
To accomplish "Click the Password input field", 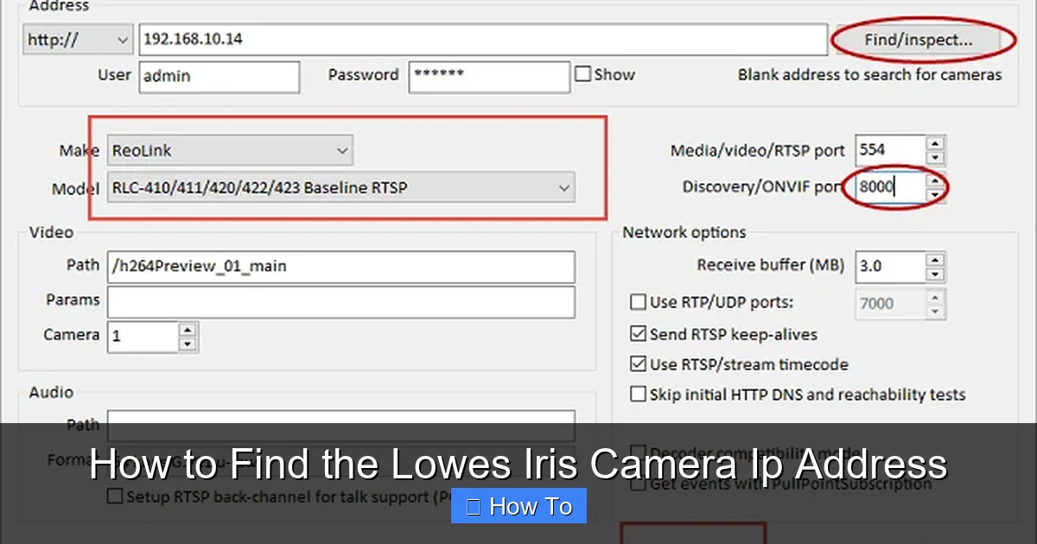I will point(489,76).
